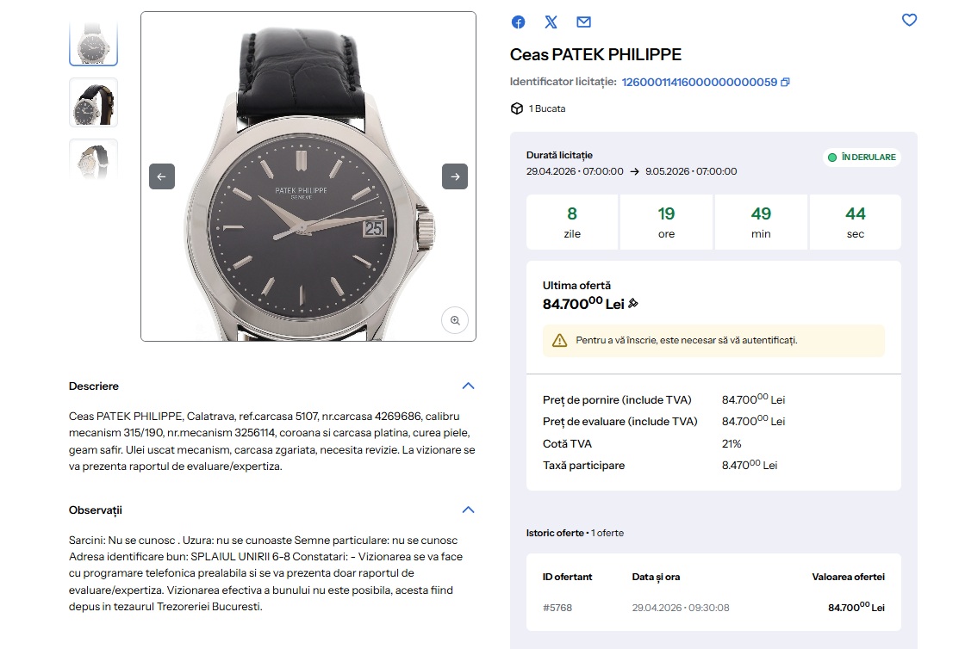Share the listing on X

point(551,22)
